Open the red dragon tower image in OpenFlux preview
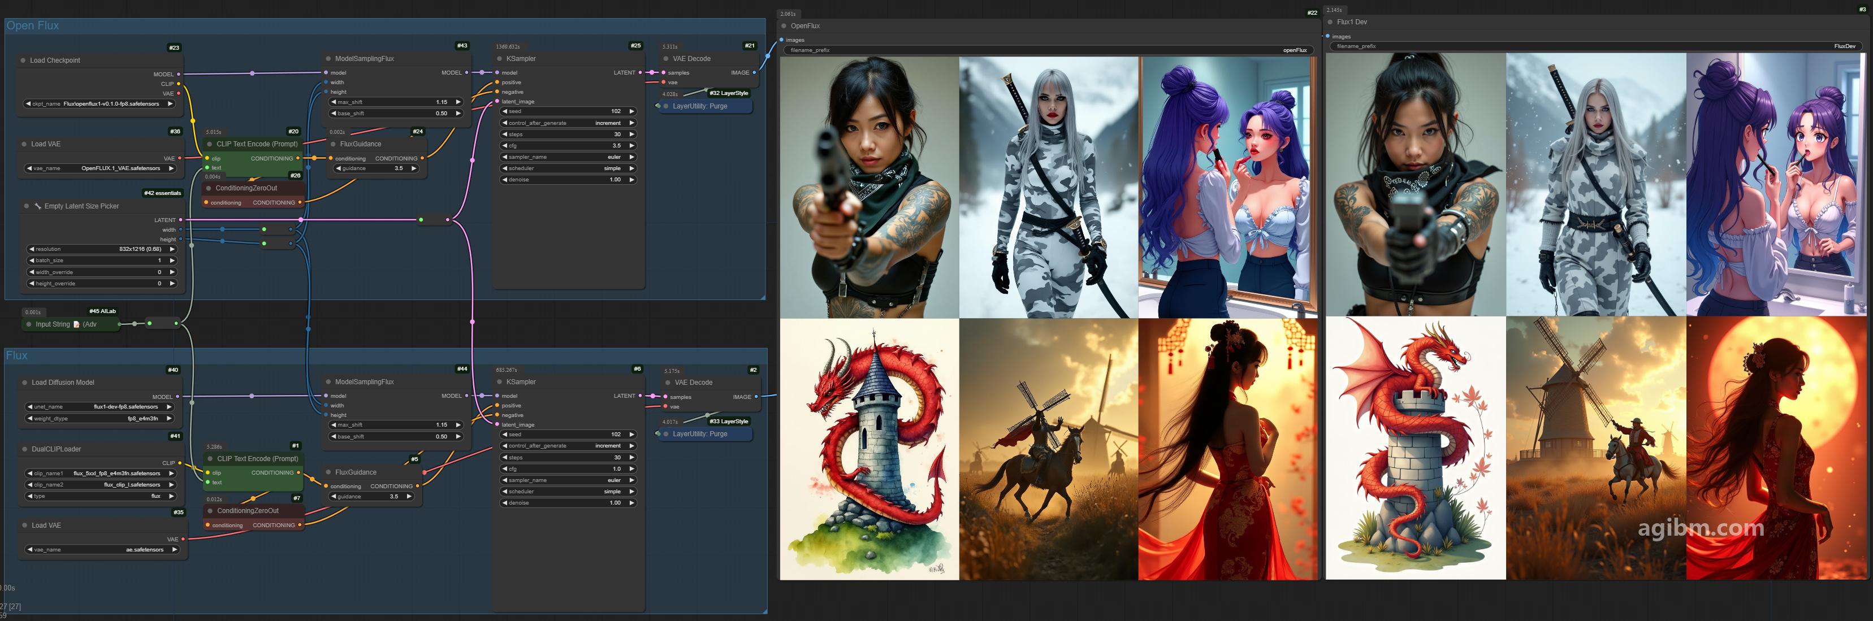Viewport: 1873px width, 621px height. (869, 449)
